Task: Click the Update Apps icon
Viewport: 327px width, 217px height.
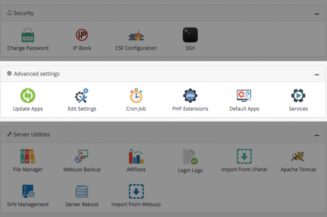Action: click(x=28, y=95)
